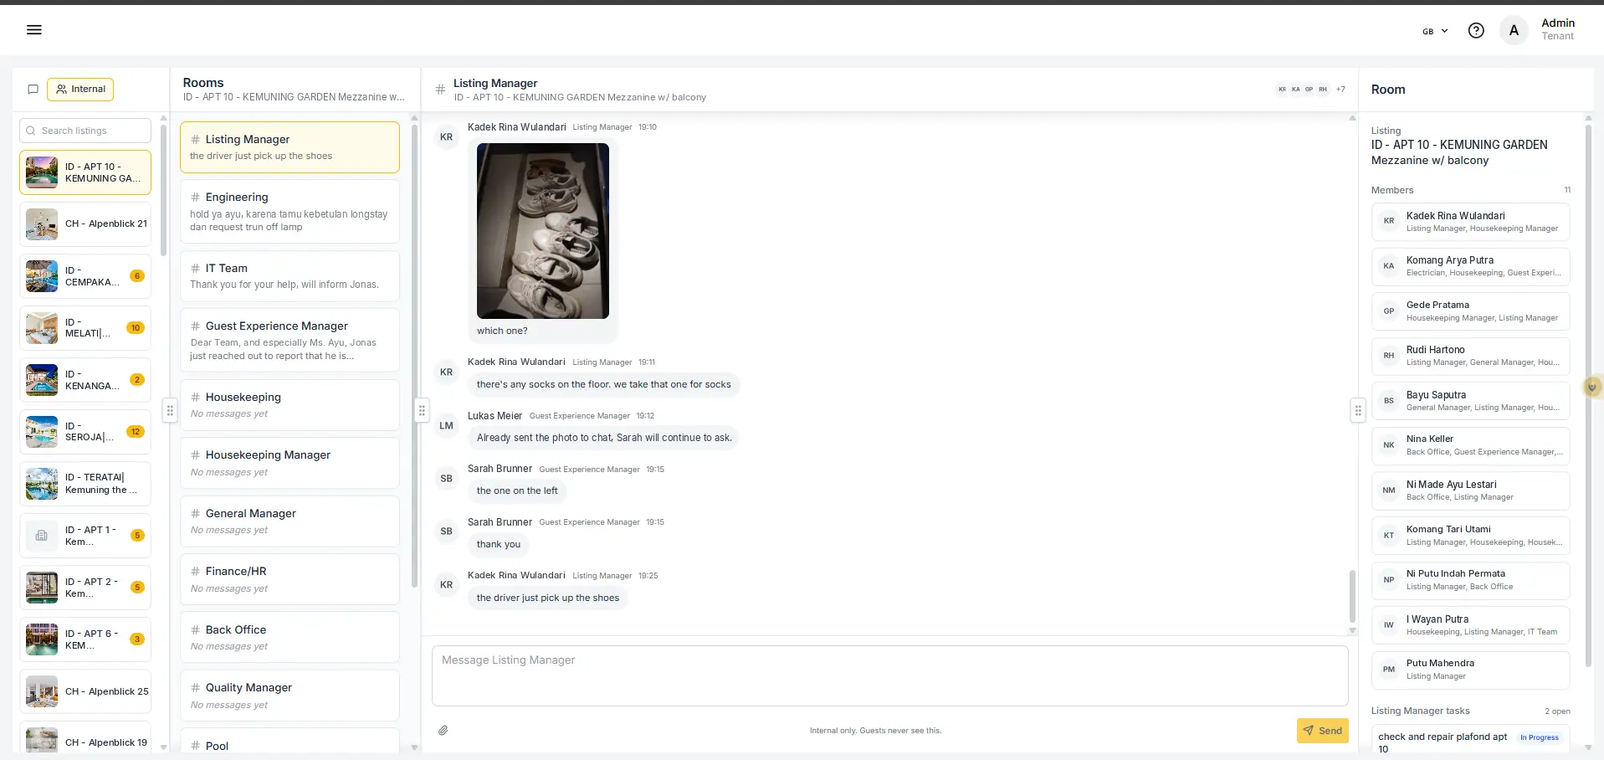
Task: Select the Quality Manager room
Action: [x=290, y=696]
